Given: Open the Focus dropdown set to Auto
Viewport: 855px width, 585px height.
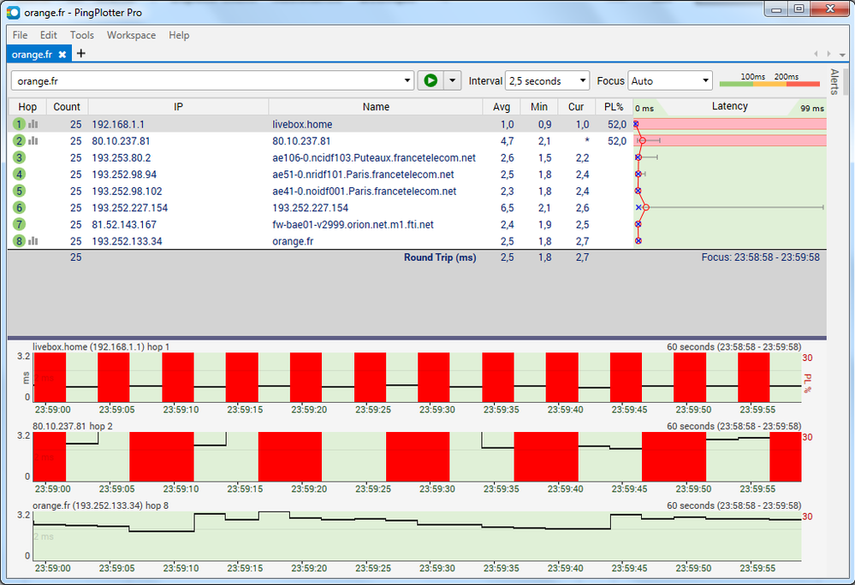Looking at the screenshot, I should click(670, 81).
